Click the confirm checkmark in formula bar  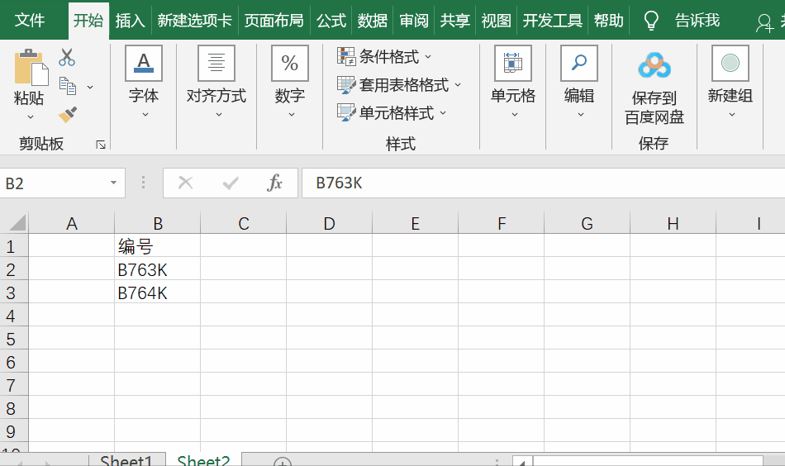[x=231, y=183]
